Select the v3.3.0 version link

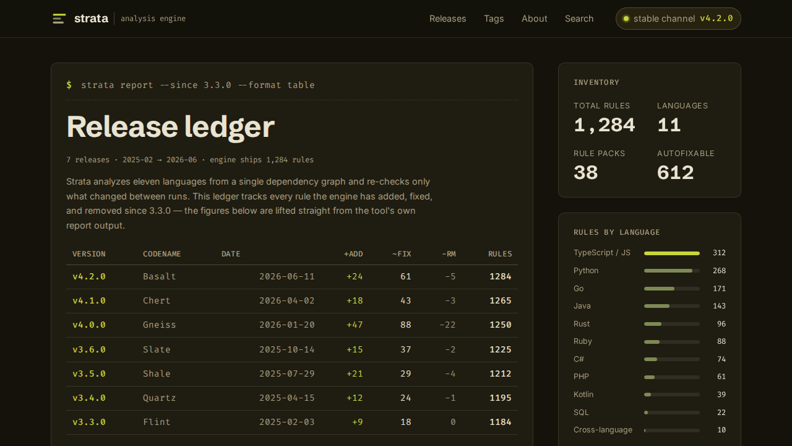tap(89, 422)
